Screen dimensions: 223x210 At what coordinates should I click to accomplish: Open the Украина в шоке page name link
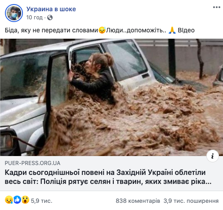[51, 9]
